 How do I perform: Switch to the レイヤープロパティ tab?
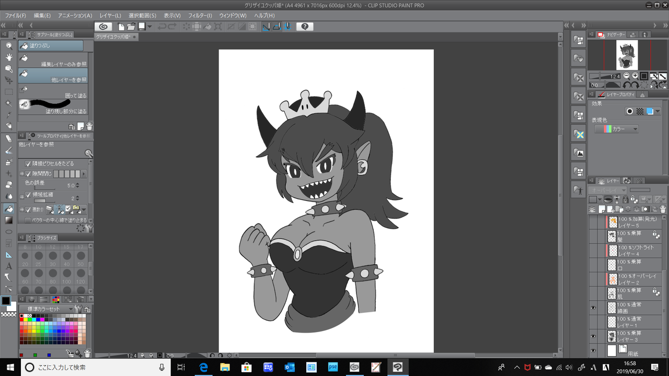point(617,95)
